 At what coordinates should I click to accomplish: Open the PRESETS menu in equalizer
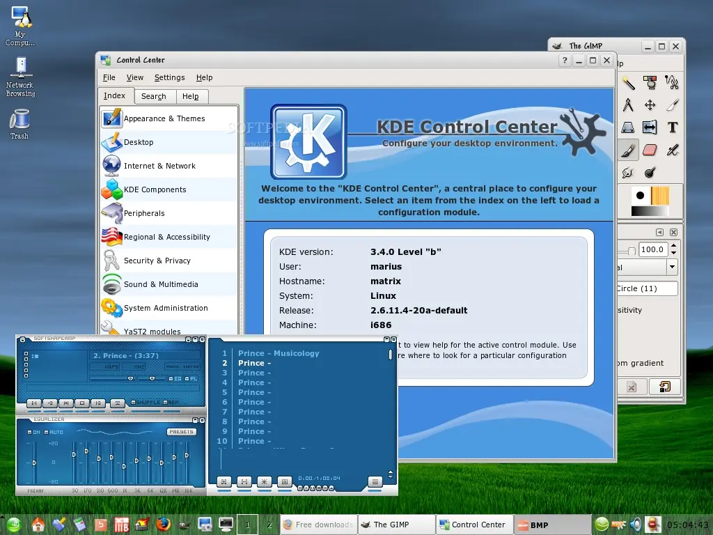[181, 432]
